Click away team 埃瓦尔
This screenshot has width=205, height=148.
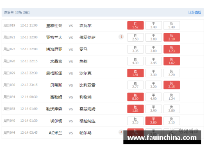(x=85, y=26)
